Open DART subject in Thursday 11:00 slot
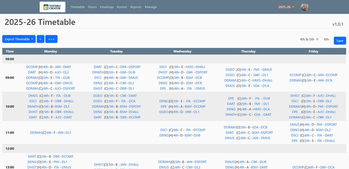 click(230, 132)
